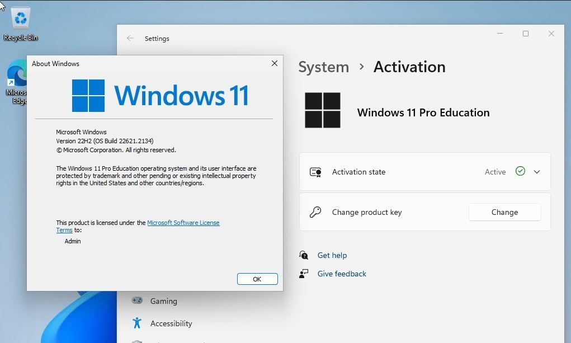Go to System in the breadcrumb
Image resolution: width=571 pixels, height=343 pixels.
click(x=324, y=67)
